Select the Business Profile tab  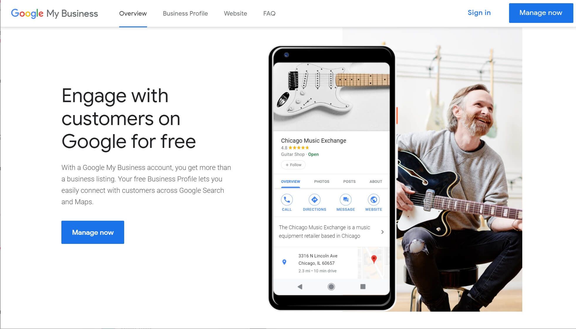(x=185, y=13)
